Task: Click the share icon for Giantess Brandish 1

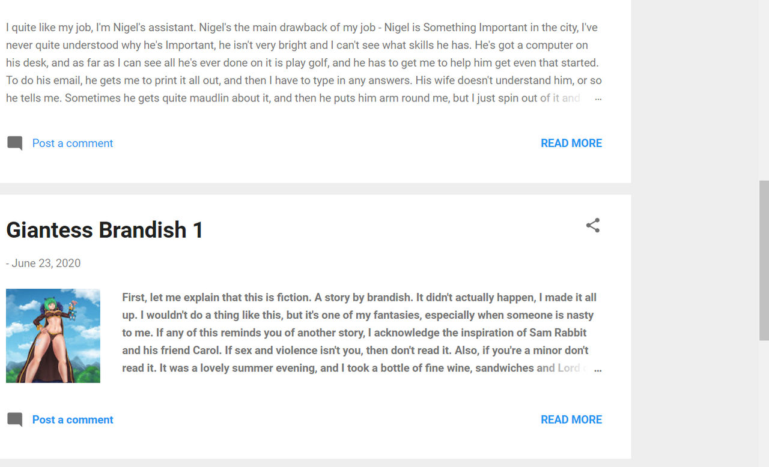Action: (593, 226)
